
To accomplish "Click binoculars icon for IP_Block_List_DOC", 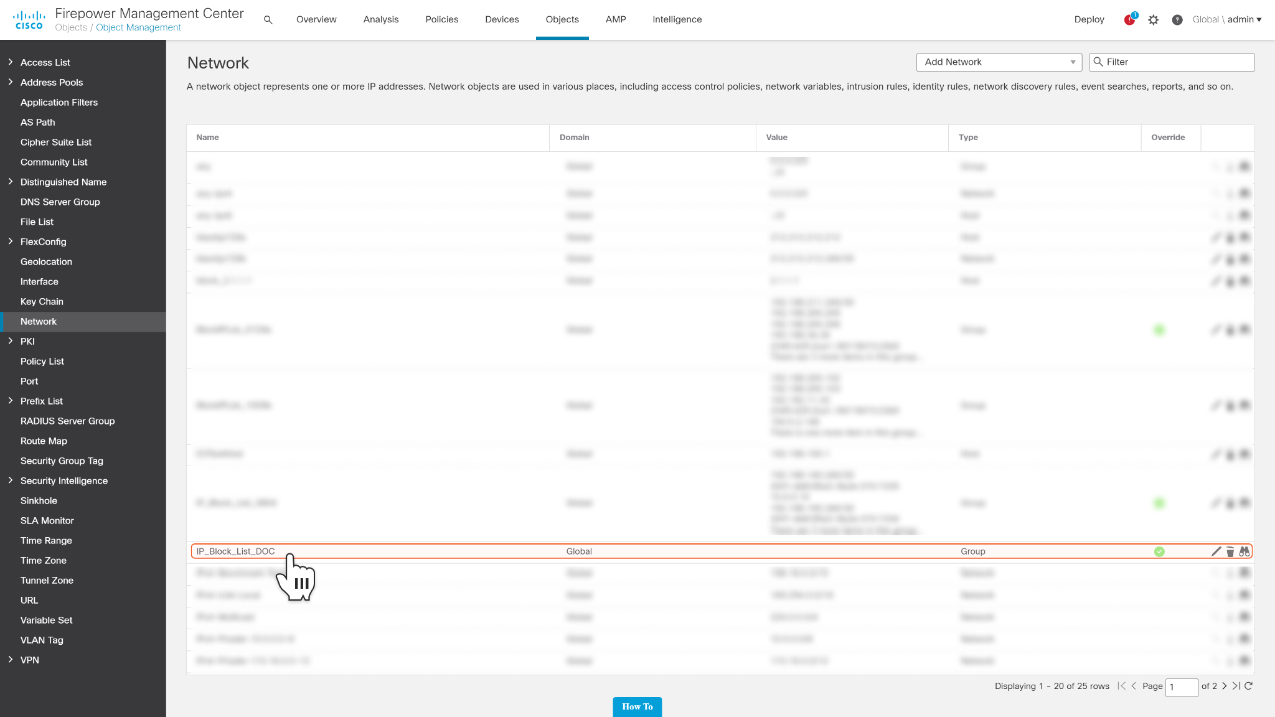I will [x=1244, y=551].
